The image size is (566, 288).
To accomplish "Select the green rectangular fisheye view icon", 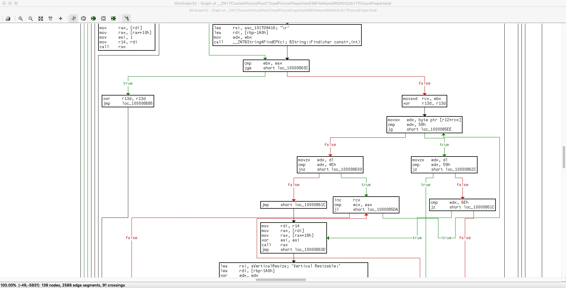I will (113, 19).
